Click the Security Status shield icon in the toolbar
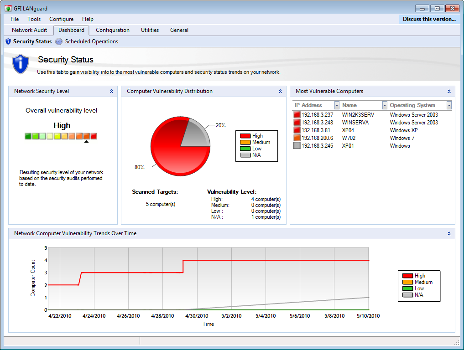 pos(8,41)
